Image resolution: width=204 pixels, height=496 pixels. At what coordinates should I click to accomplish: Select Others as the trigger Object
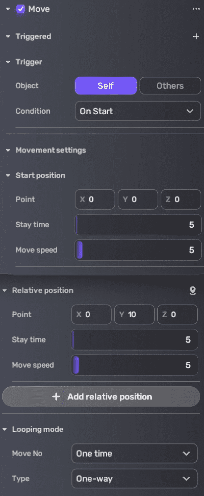point(170,86)
